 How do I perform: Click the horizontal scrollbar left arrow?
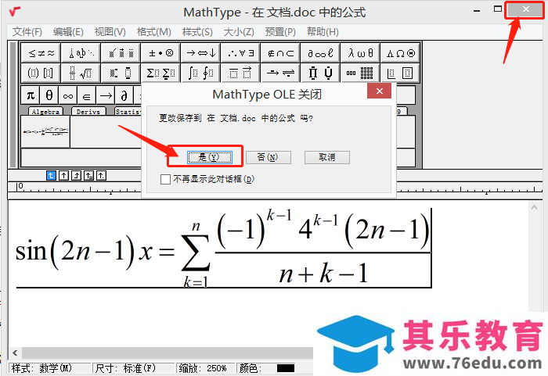(x=15, y=353)
